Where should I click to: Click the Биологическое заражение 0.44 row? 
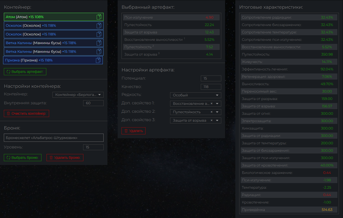pos(289,173)
